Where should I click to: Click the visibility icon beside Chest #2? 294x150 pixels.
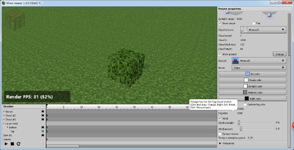click(43, 115)
